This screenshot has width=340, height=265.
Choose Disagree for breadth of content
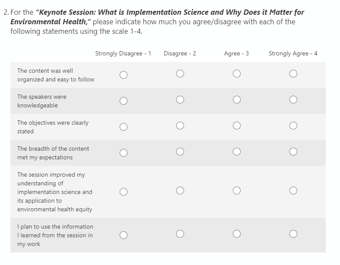[x=180, y=152]
